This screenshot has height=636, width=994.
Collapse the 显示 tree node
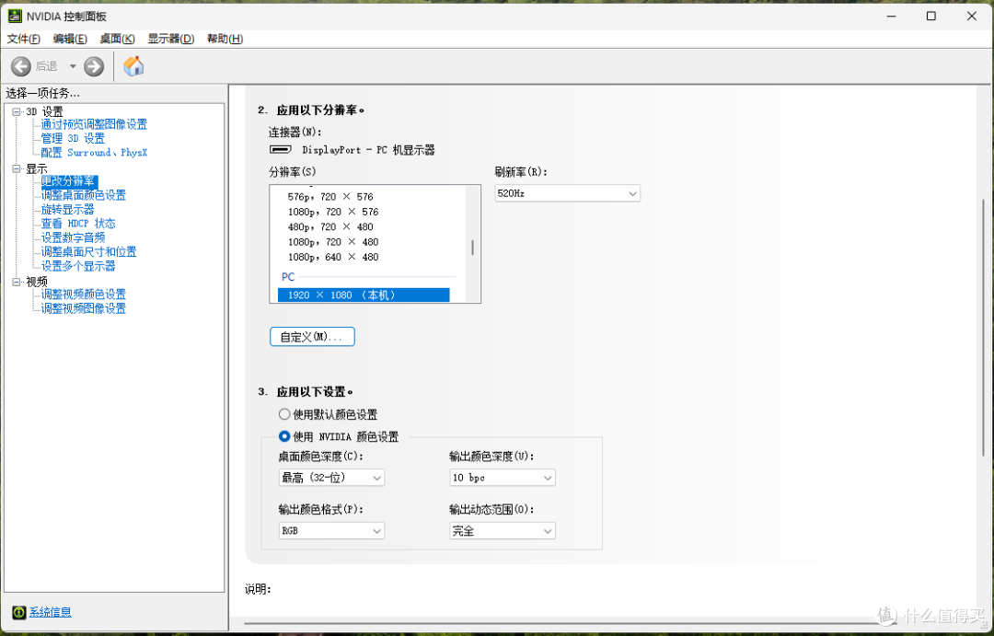coord(17,168)
